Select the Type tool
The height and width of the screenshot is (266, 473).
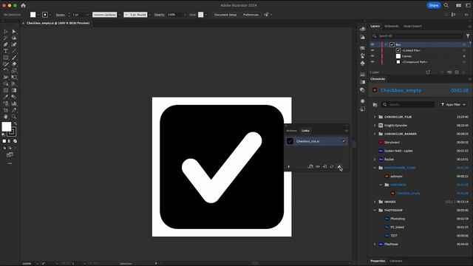point(6,51)
